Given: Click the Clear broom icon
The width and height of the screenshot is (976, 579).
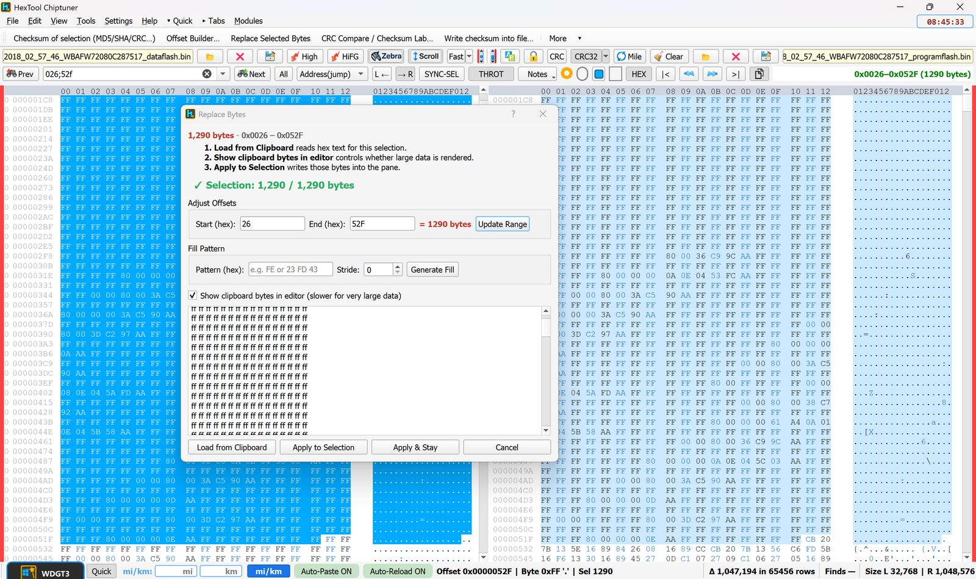Looking at the screenshot, I should tap(669, 56).
